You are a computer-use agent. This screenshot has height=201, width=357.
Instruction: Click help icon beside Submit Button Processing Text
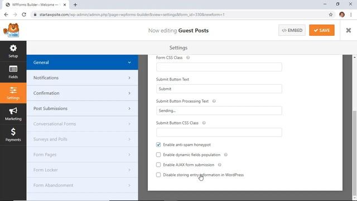pyautogui.click(x=214, y=101)
